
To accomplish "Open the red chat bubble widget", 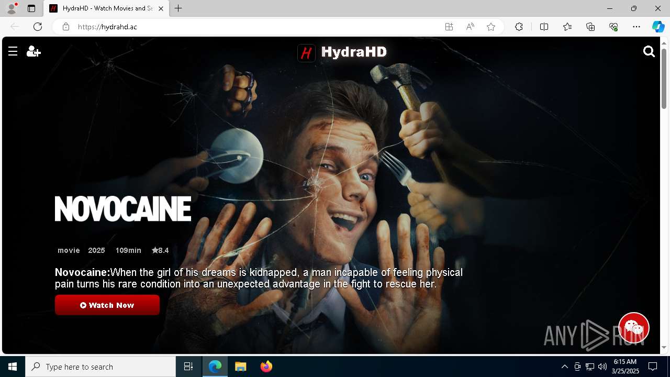I will pyautogui.click(x=634, y=328).
